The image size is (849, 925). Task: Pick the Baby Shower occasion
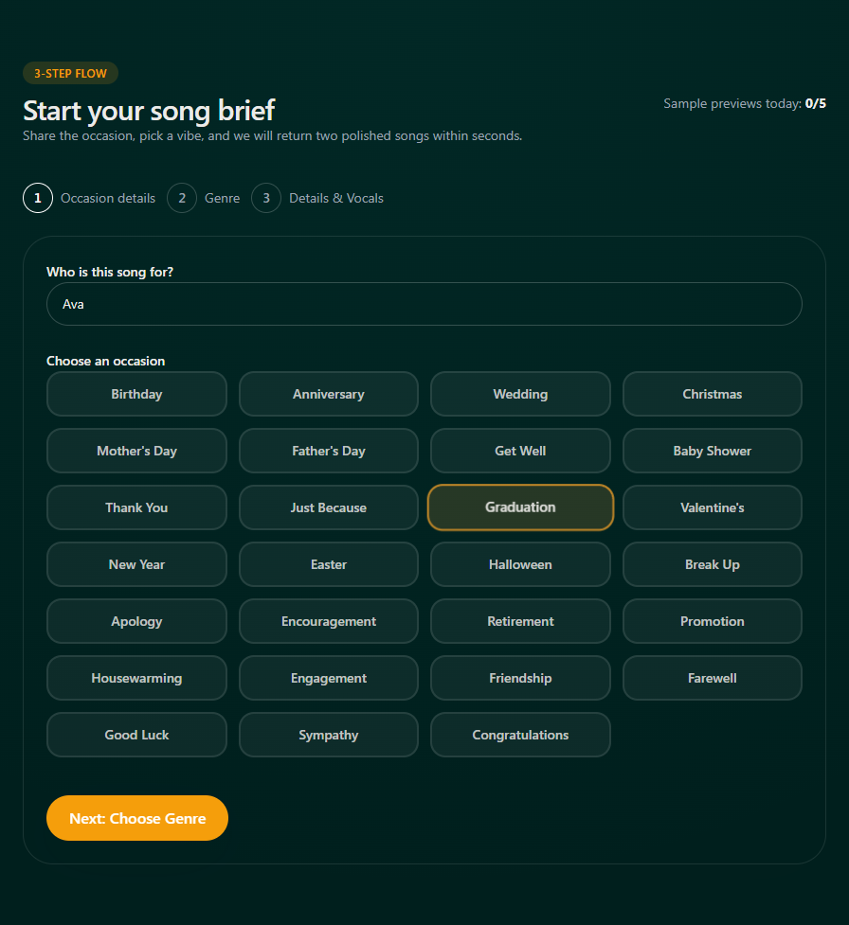coord(712,451)
